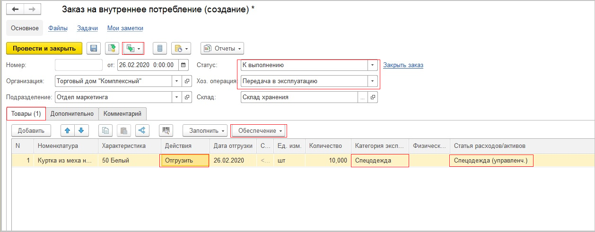The image size is (595, 232).
Task: Click the forward navigation arrow
Action: [x=32, y=9]
